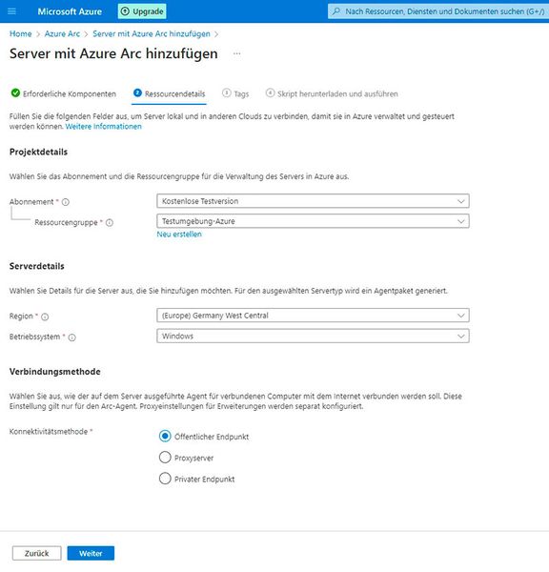Click the Upgrade button
The height and width of the screenshot is (572, 549).
coord(142,11)
